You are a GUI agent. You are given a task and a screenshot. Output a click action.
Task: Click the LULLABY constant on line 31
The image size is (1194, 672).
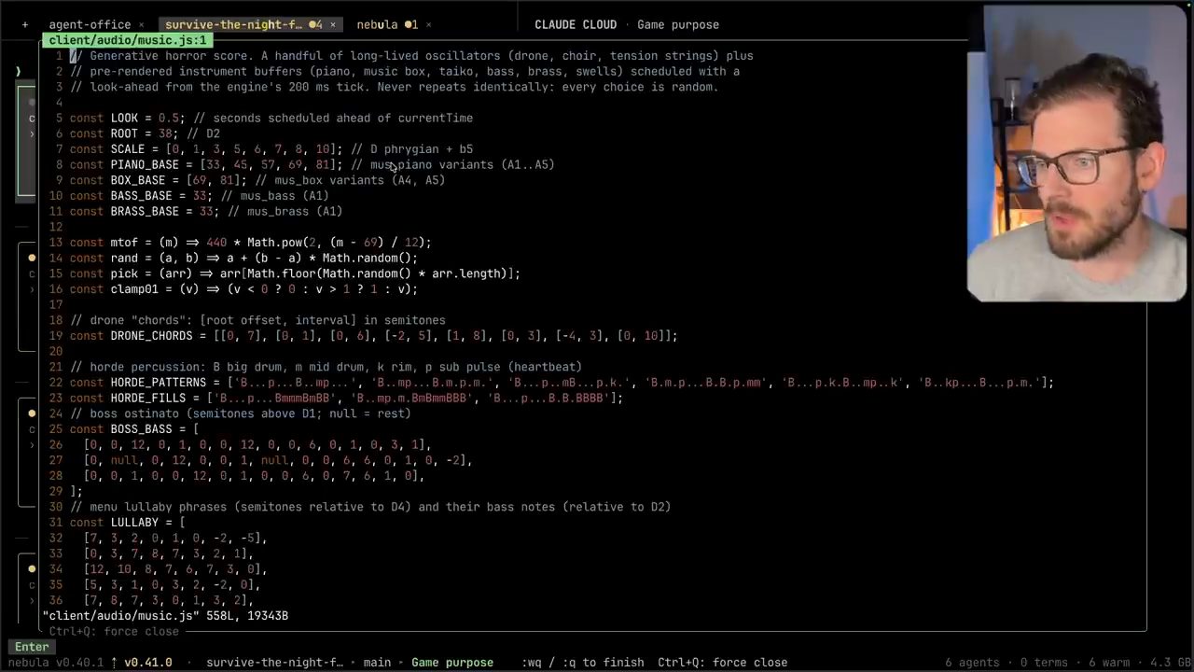coord(134,523)
